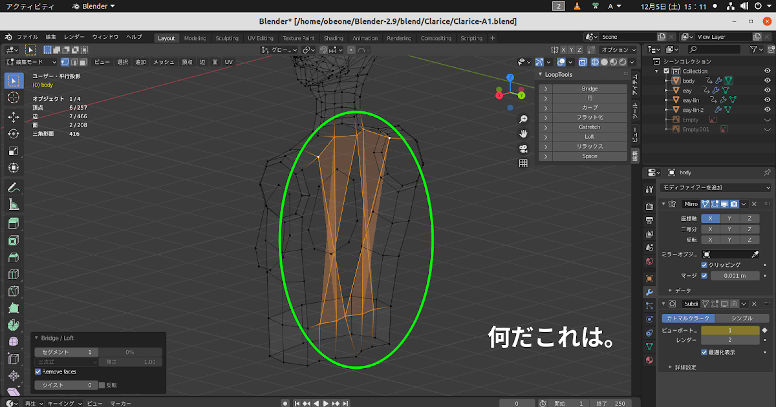Uncheck Remove faces in the Bridge/Loft panel

point(37,371)
